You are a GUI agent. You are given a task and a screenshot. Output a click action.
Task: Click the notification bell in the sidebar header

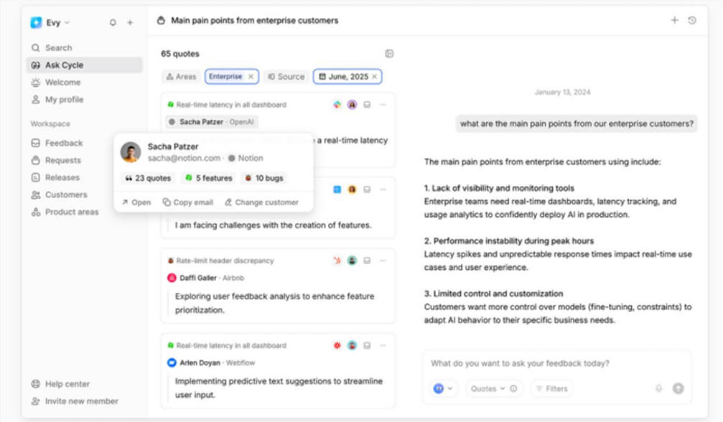point(113,22)
